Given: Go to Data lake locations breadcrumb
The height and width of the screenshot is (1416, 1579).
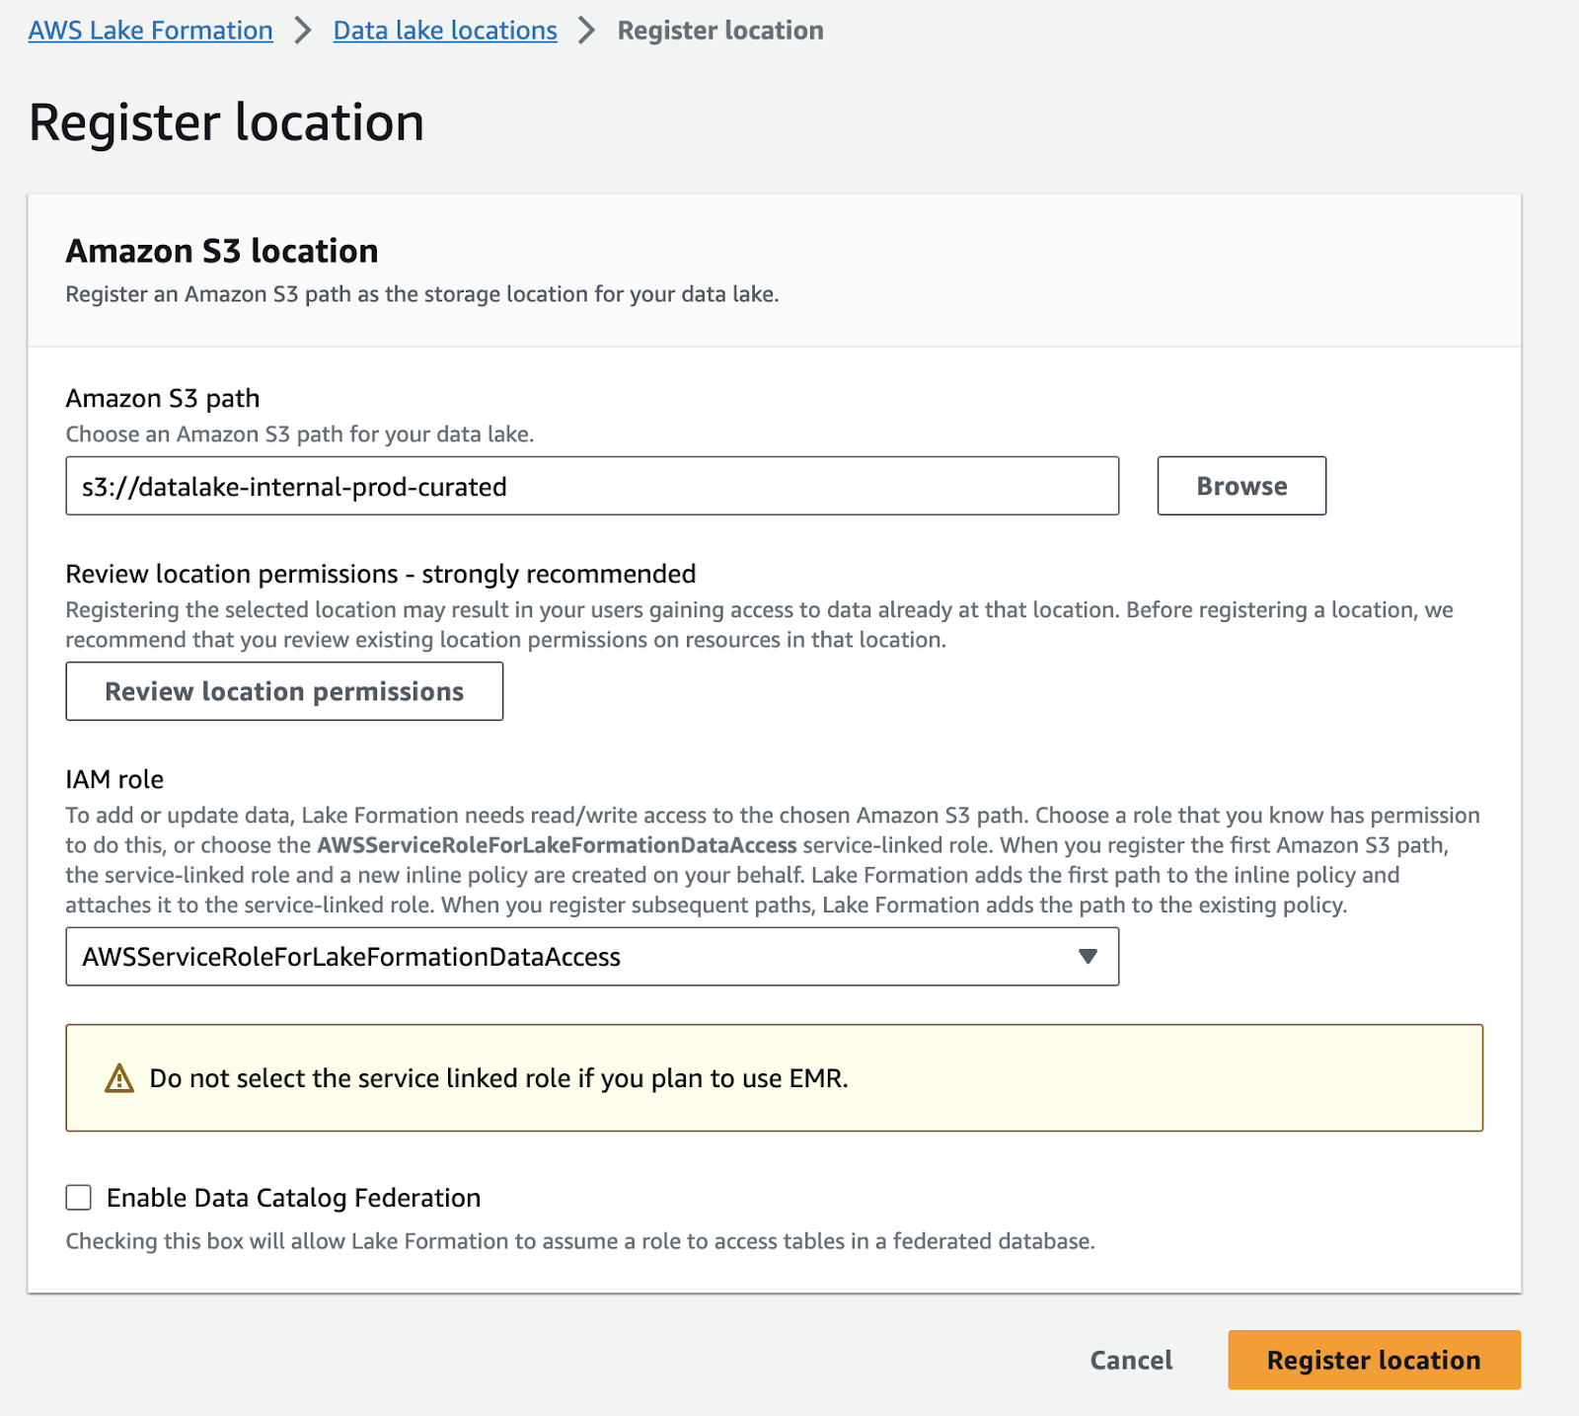Looking at the screenshot, I should pos(445,31).
